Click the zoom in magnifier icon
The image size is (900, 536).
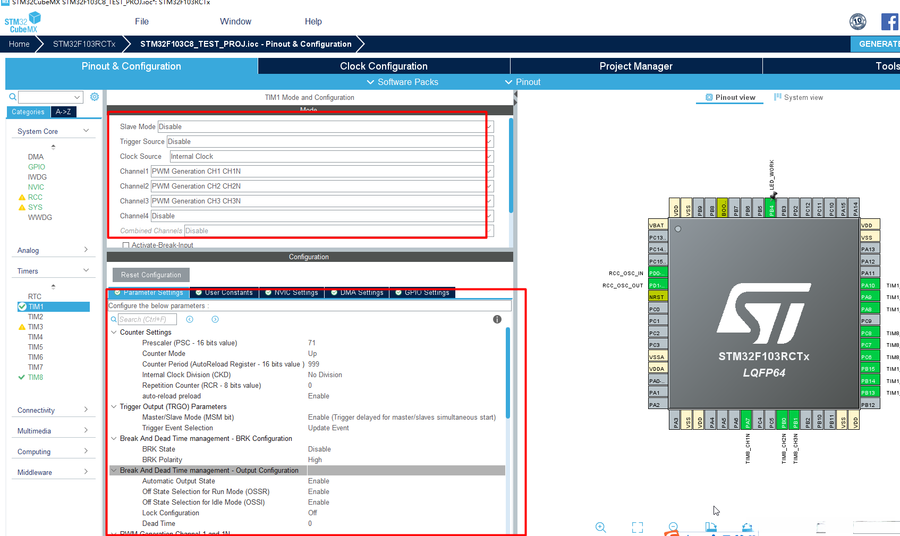coord(600,527)
